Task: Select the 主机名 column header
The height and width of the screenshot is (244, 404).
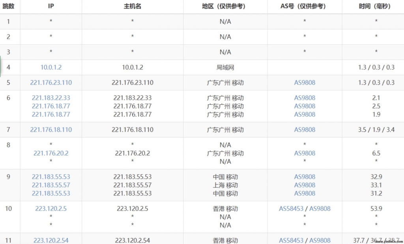Action: (132, 6)
